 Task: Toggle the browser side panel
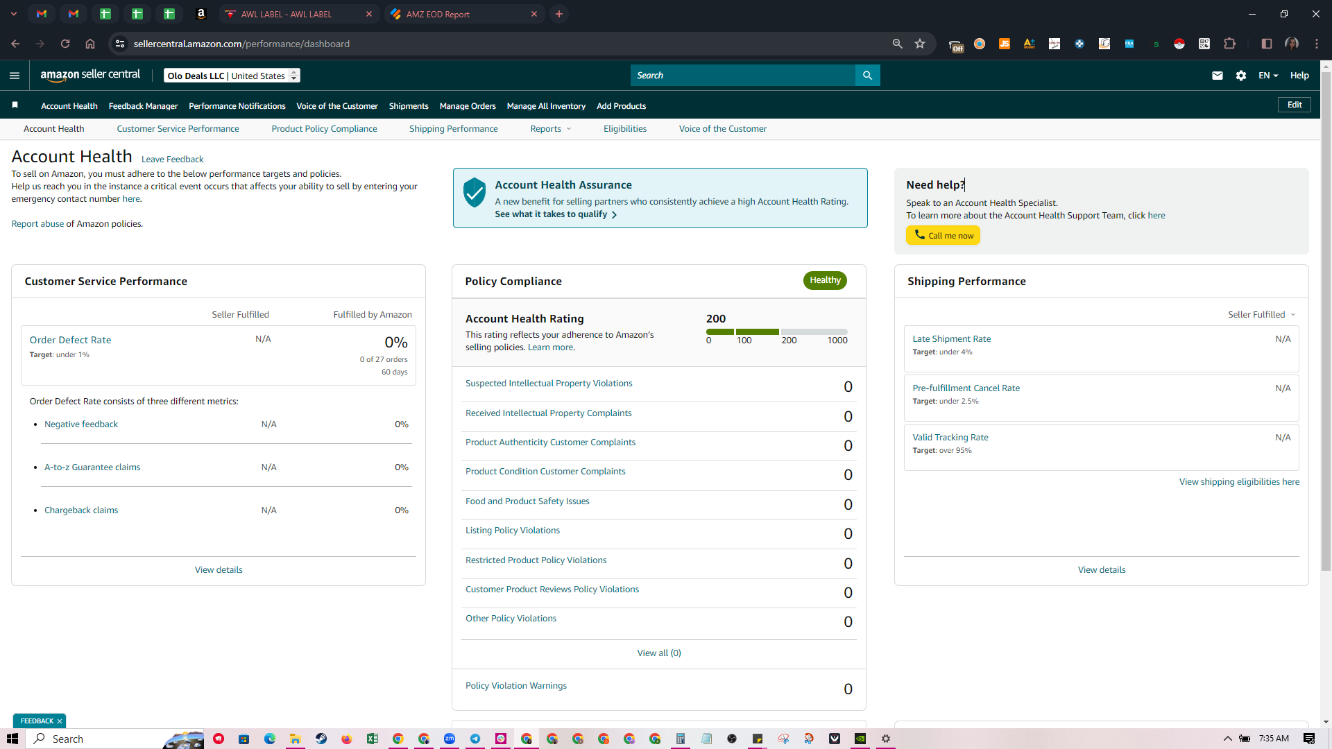click(1267, 44)
